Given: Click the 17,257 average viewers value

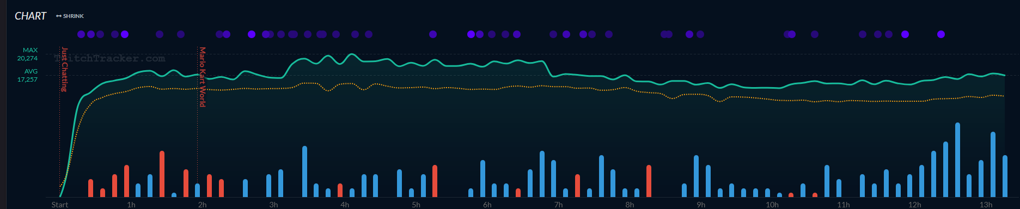Looking at the screenshot, I should [27, 79].
